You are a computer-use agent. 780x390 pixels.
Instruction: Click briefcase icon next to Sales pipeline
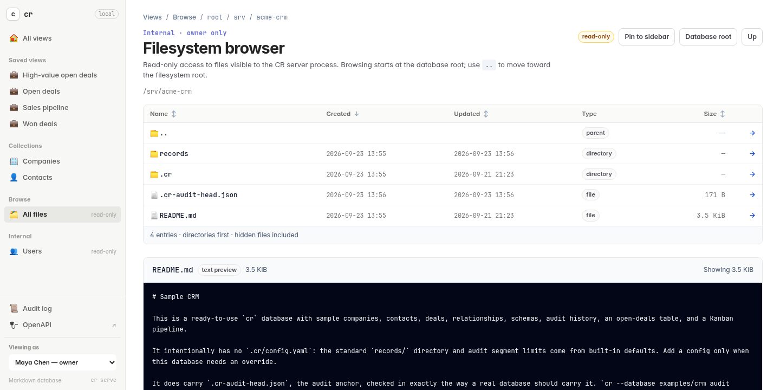pos(14,108)
